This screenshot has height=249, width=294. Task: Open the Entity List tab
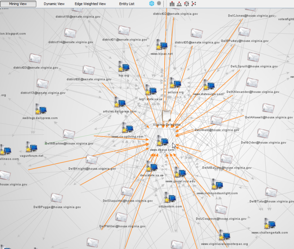(x=127, y=4)
